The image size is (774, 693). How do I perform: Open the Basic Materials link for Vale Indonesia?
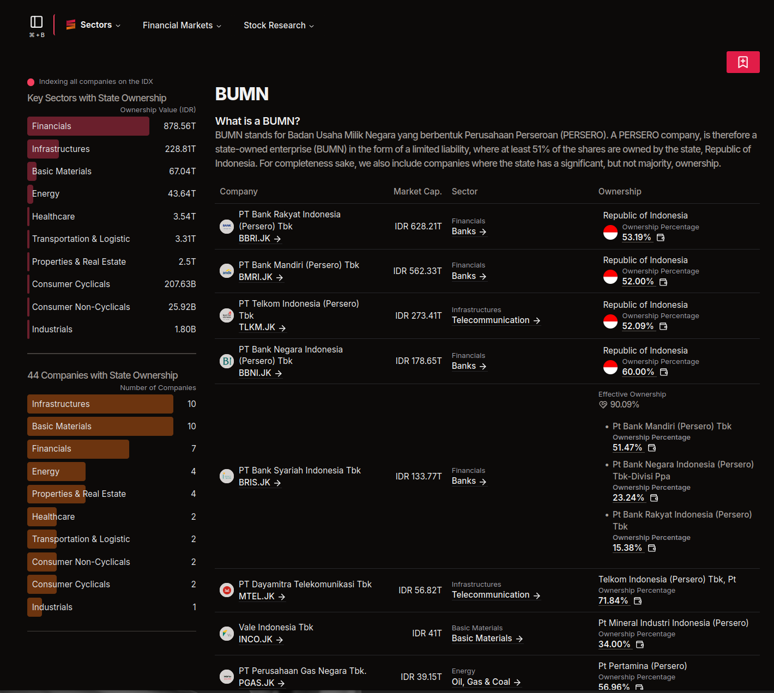(487, 639)
